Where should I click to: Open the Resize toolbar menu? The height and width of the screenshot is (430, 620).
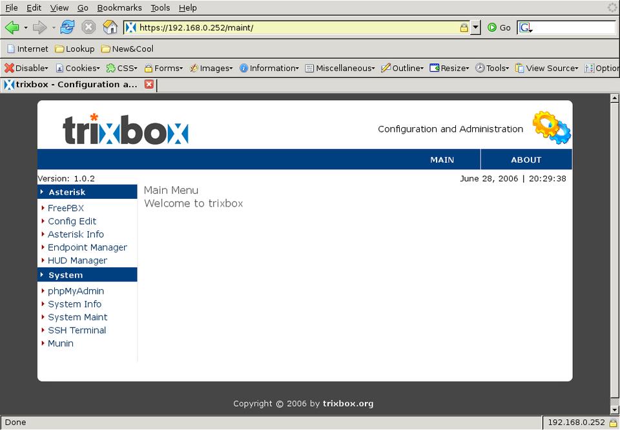(x=449, y=68)
